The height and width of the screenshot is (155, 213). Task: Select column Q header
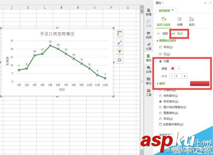pos(128,8)
